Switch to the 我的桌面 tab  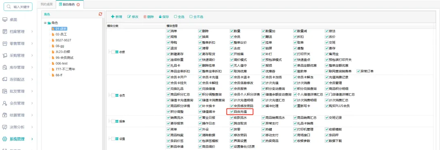46,4
